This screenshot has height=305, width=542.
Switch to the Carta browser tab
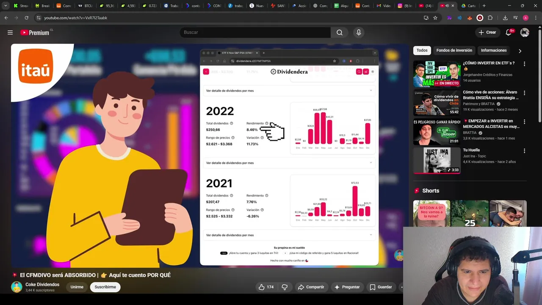pos(468,6)
